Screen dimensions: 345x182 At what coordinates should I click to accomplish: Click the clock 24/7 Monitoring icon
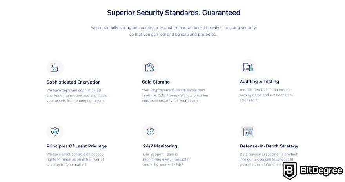click(151, 131)
